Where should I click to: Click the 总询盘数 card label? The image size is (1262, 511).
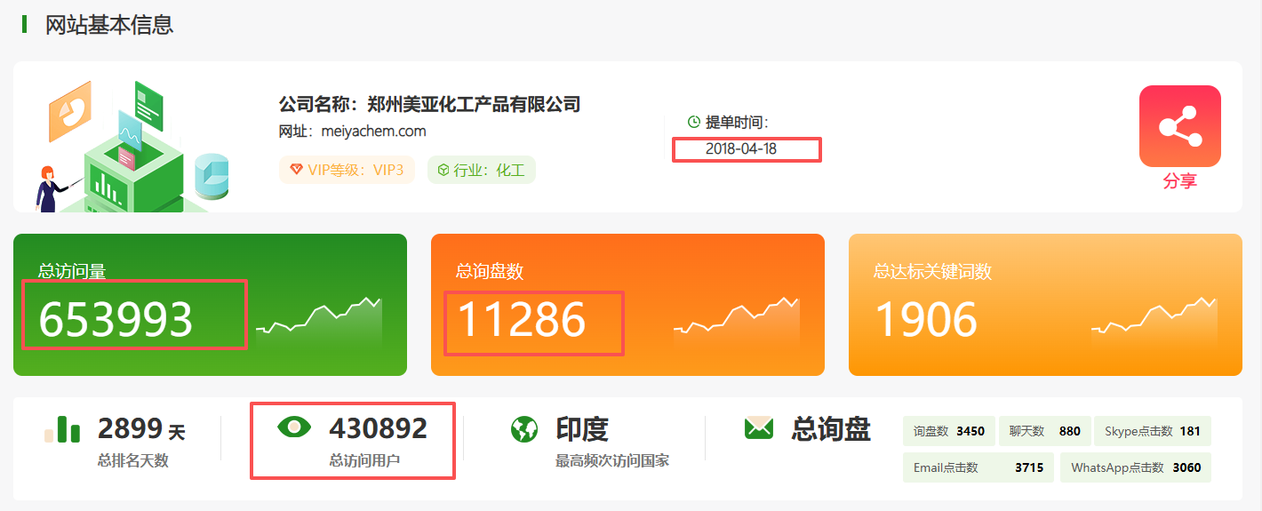[x=490, y=271]
